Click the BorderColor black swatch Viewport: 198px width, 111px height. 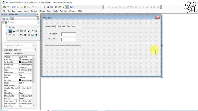[20, 62]
